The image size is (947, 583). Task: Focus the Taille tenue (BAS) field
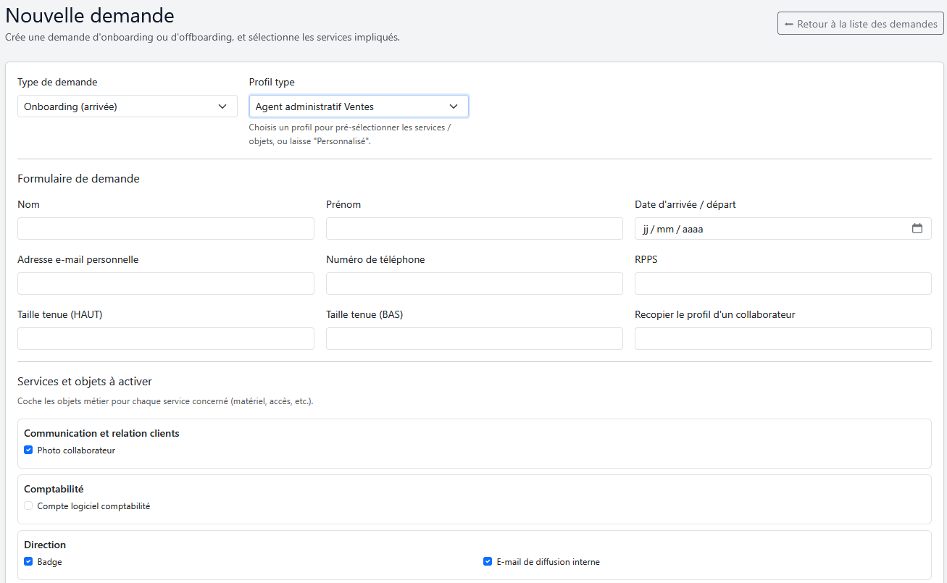point(475,339)
